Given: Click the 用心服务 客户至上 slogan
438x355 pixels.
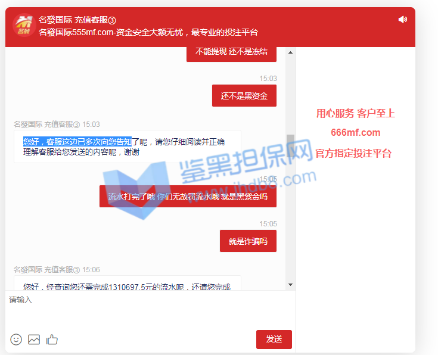Looking at the screenshot, I should [355, 113].
